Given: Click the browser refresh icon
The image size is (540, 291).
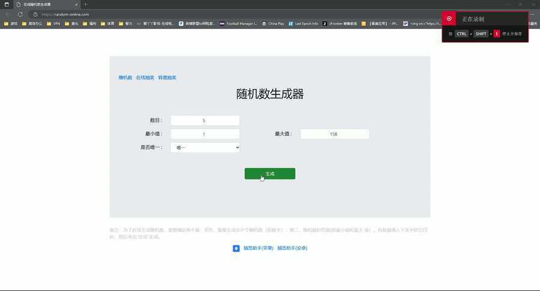Looking at the screenshot, I should click(x=20, y=14).
